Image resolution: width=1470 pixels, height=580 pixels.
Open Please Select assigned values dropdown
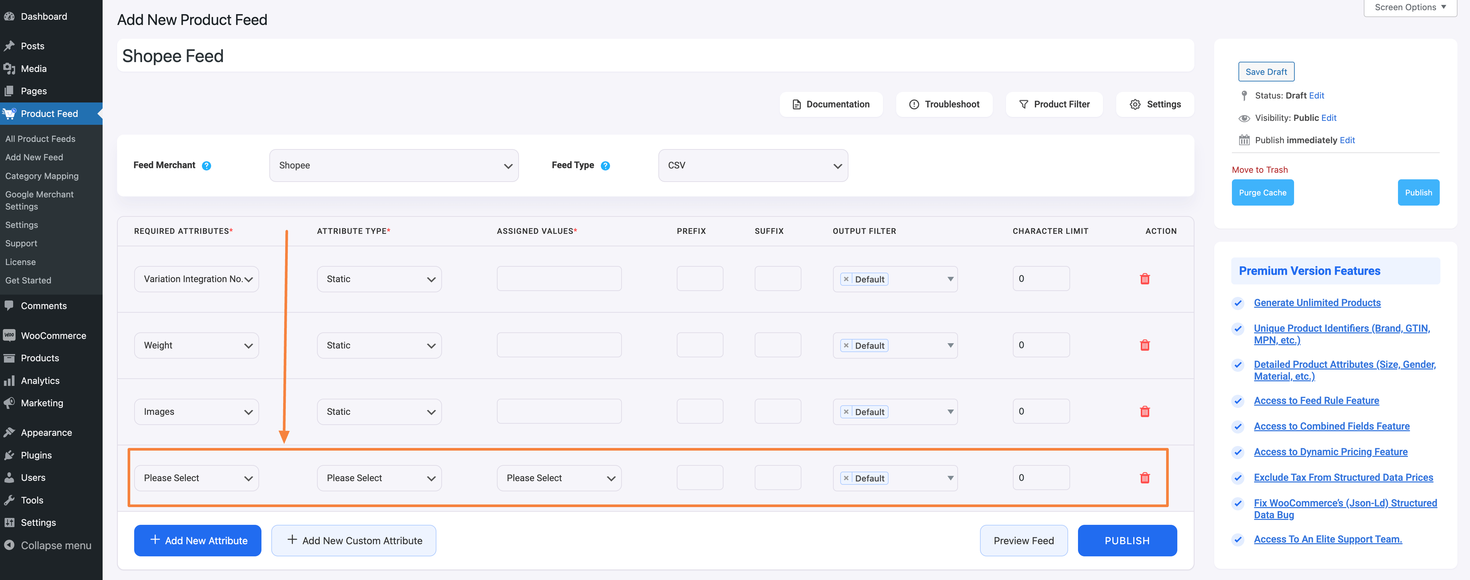point(559,478)
